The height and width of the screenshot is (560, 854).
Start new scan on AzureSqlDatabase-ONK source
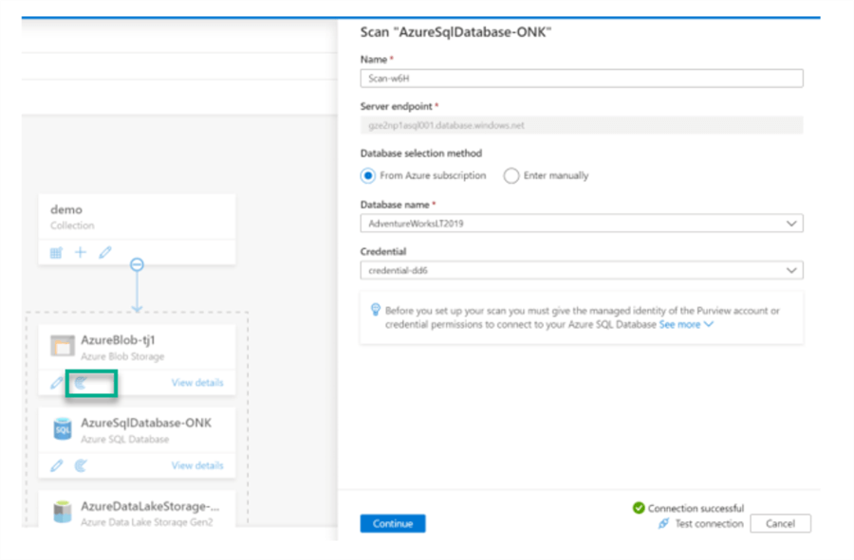click(x=82, y=465)
